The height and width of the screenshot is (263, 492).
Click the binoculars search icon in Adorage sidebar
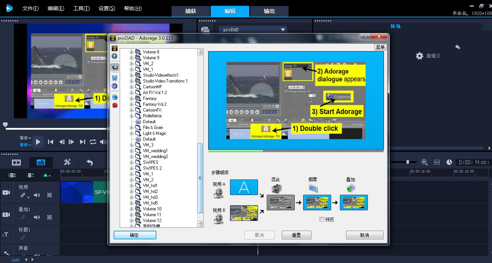click(114, 78)
